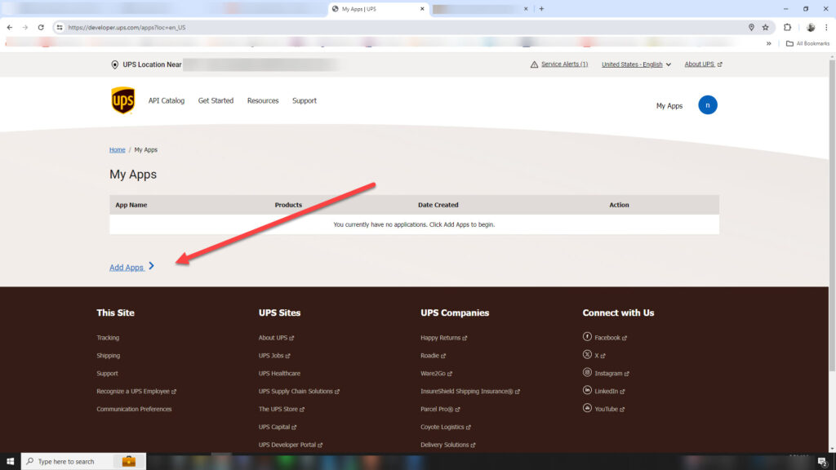Show hidden bookmarks with the double chevron
This screenshot has height=470, width=836.
(x=769, y=44)
